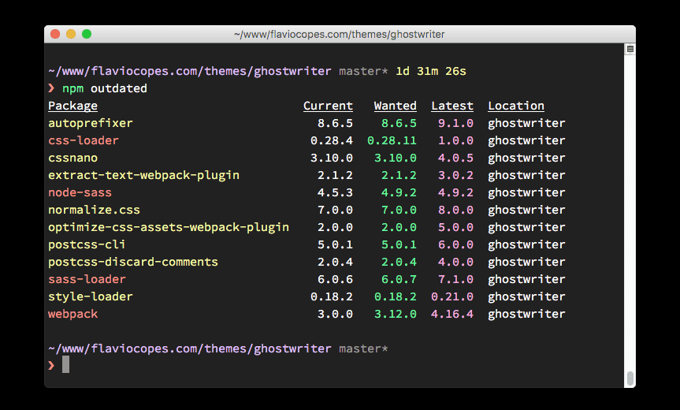Click the green zoom window button
The height and width of the screenshot is (410, 680).
click(87, 34)
